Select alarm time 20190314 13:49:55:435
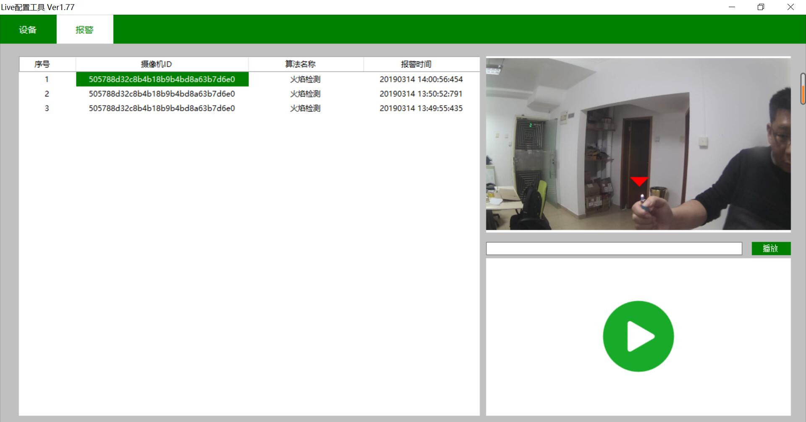 421,108
